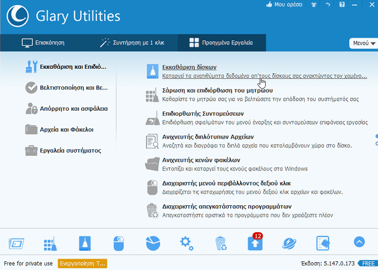Click duplicate files finder icon beside Ανιχνευτής διπλότυπων Αρχείων
The image size is (378, 270).
click(x=152, y=141)
